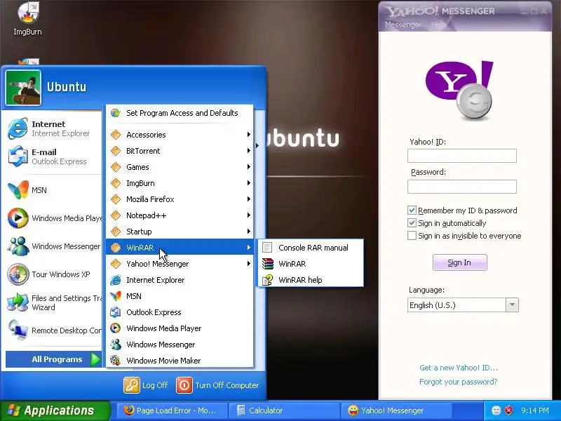Launch Windows Movie Maker
Viewport: 561px width, 421px height.
[180, 361]
